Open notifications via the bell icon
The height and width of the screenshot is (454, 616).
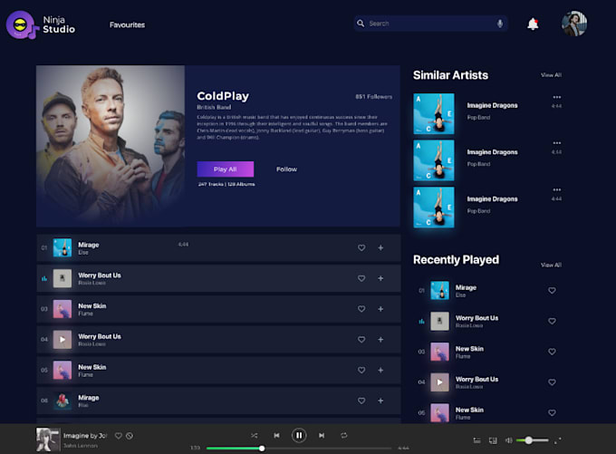click(x=533, y=24)
